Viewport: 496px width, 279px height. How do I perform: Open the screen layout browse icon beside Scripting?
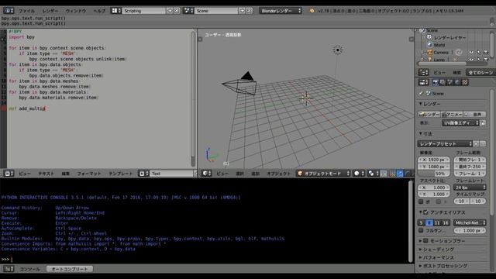(x=115, y=11)
